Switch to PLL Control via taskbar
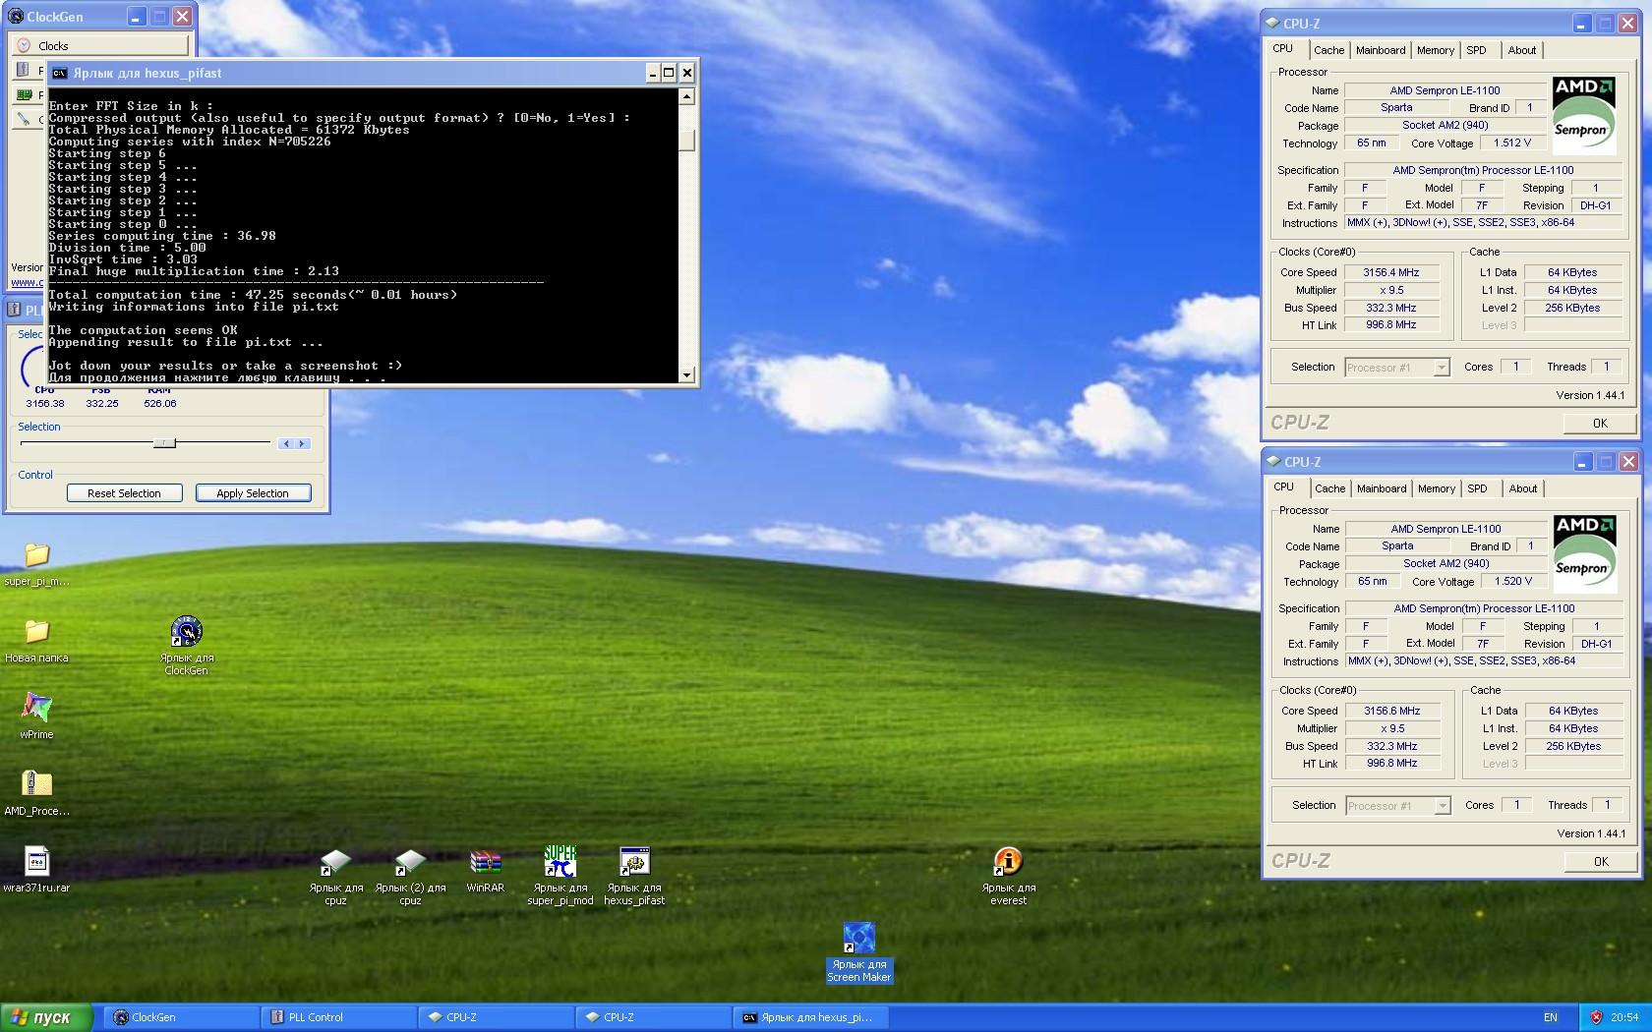Screen dimensions: 1652x1032 tap(338, 1017)
